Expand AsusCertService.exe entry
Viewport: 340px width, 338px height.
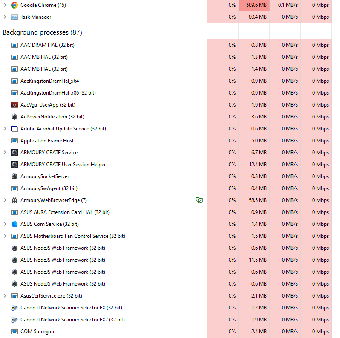click(x=5, y=296)
